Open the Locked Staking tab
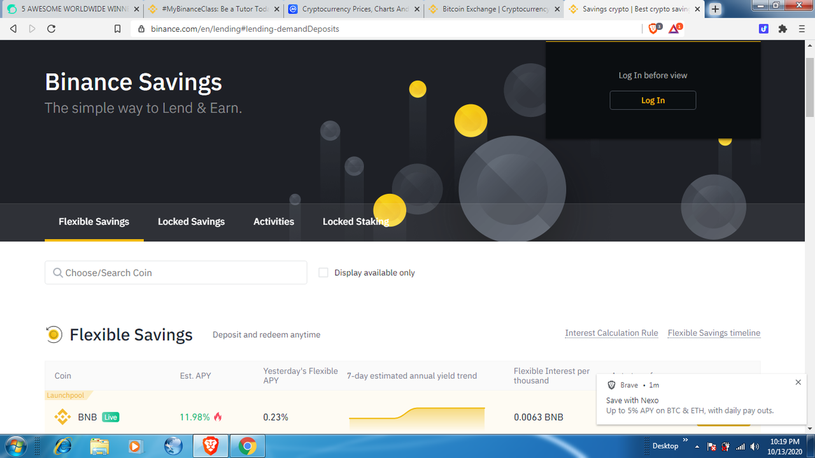The image size is (815, 458). pyautogui.click(x=356, y=222)
